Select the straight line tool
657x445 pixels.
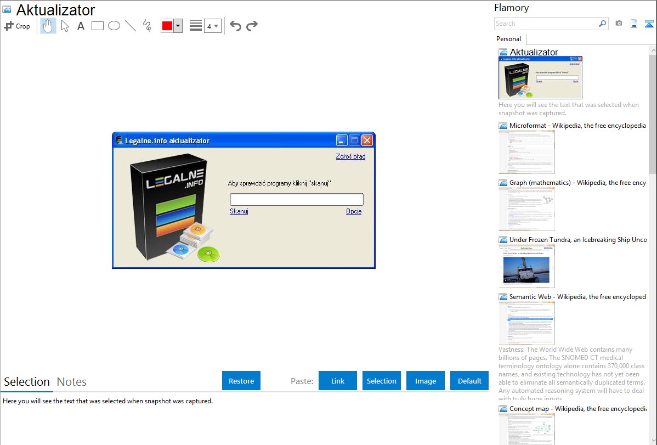131,26
